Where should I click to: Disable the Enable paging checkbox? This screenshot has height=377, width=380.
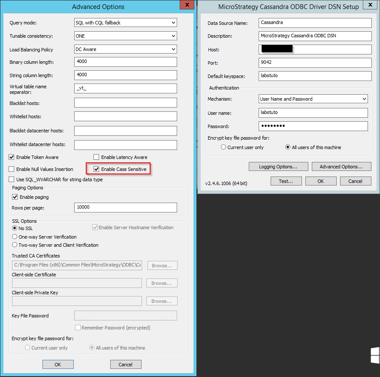pyautogui.click(x=15, y=197)
